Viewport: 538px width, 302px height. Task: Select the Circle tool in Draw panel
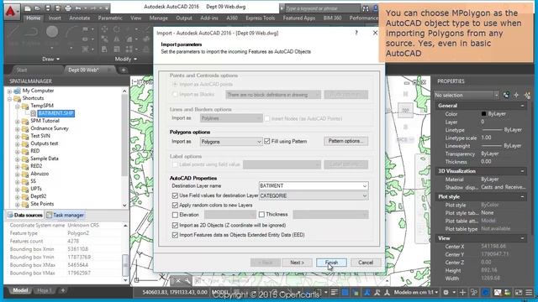52,32
